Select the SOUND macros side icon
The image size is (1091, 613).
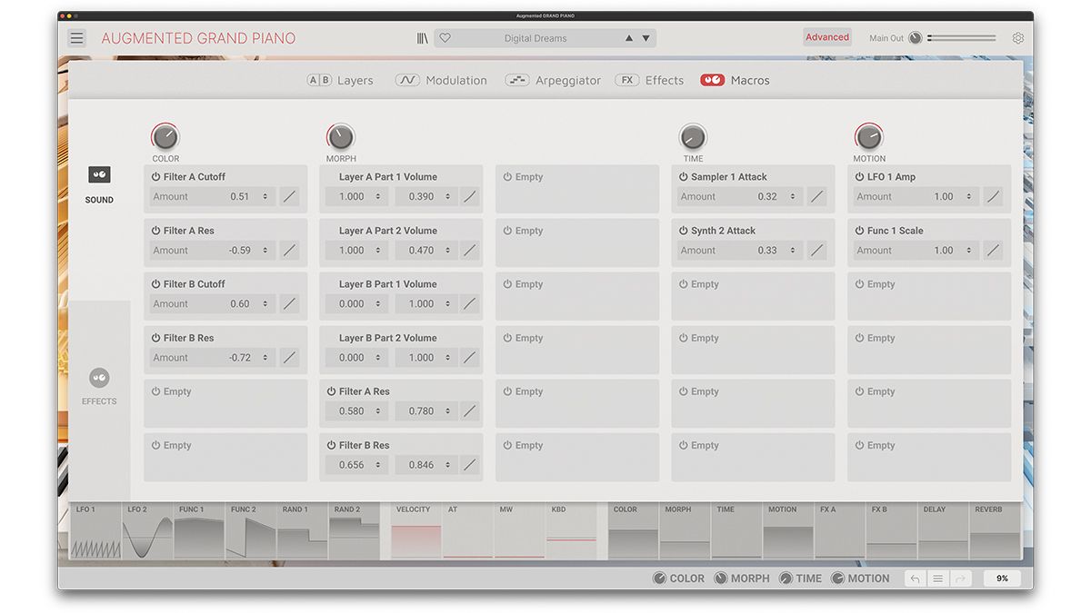[x=99, y=174]
